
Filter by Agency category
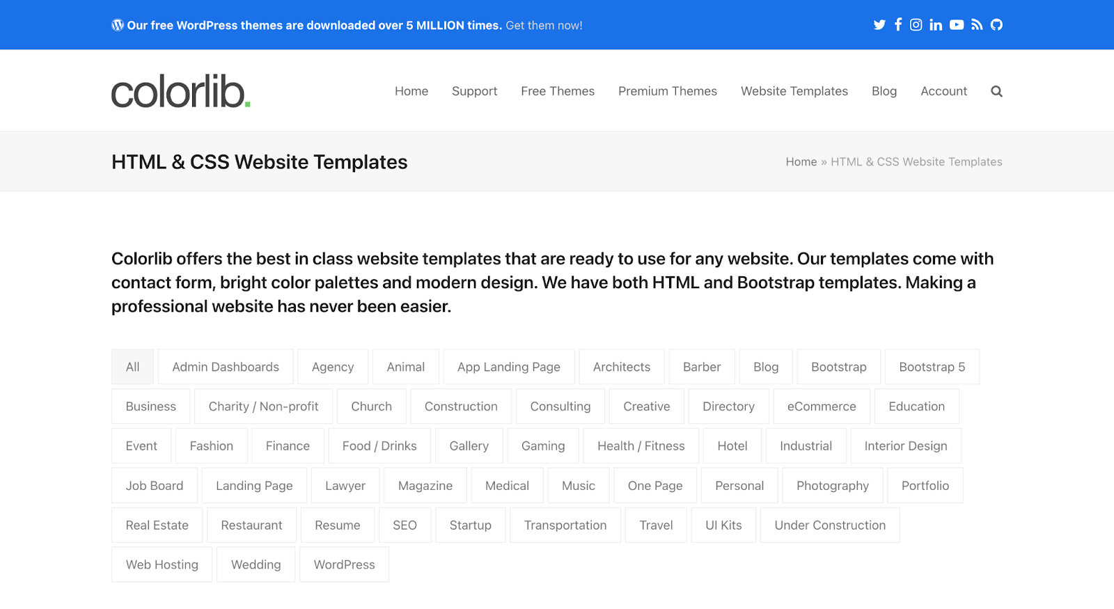(x=333, y=367)
